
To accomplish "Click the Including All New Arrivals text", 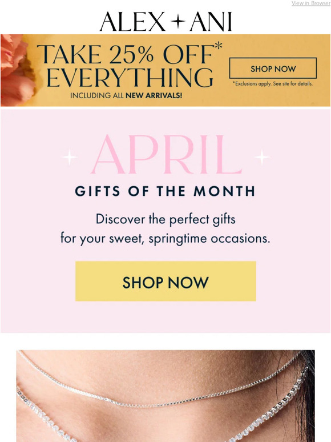I will pyautogui.click(x=126, y=95).
